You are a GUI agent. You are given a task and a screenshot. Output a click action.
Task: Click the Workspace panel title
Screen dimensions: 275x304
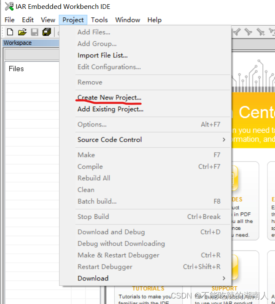(18, 43)
